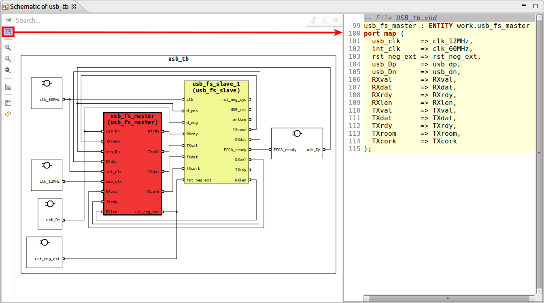Open schematic export tool in toolbar
Screen dimensions: 544x303
pyautogui.click(x=8, y=20)
